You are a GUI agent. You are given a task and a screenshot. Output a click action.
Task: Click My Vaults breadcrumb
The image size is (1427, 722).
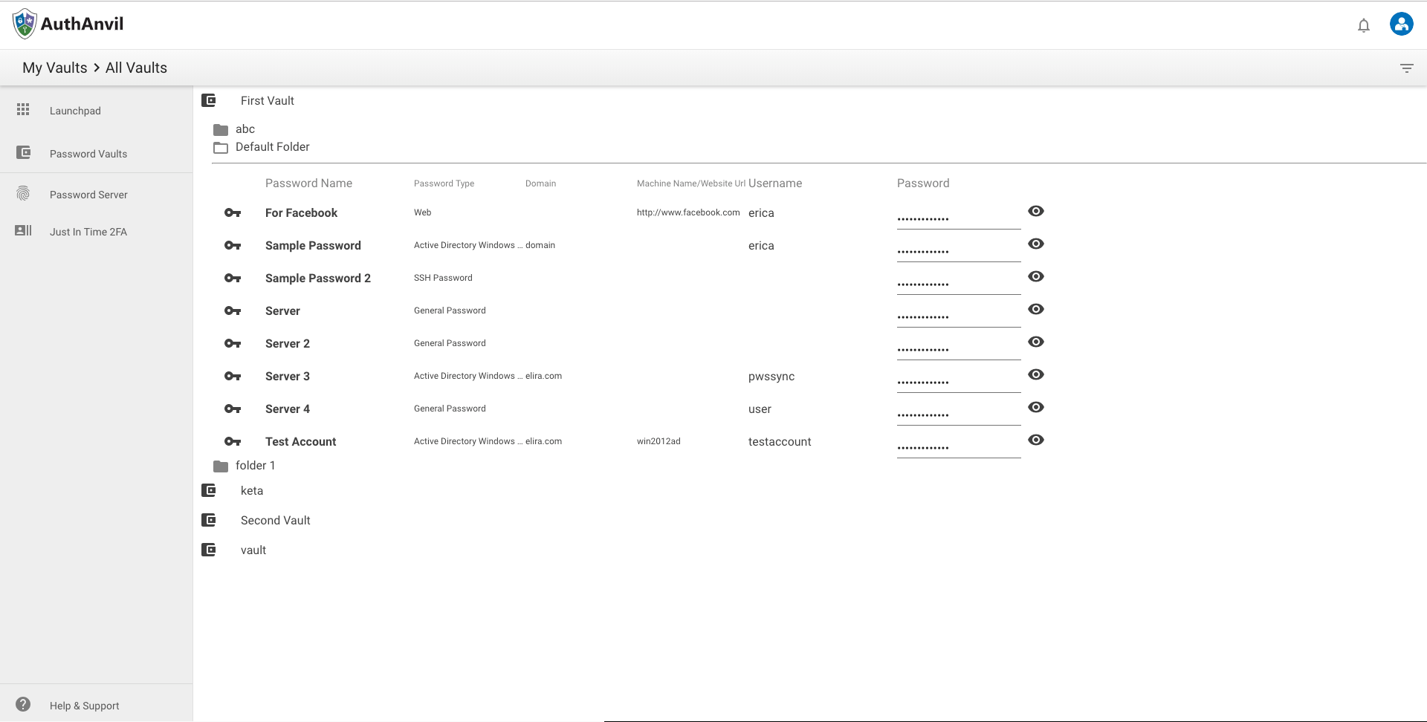point(55,68)
